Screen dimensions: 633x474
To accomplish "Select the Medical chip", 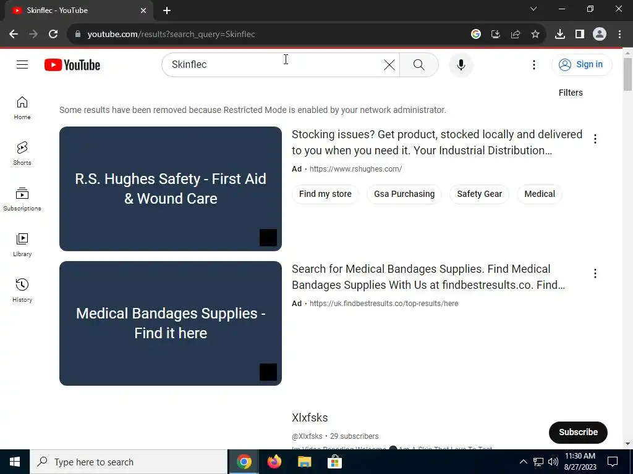I will tap(539, 194).
